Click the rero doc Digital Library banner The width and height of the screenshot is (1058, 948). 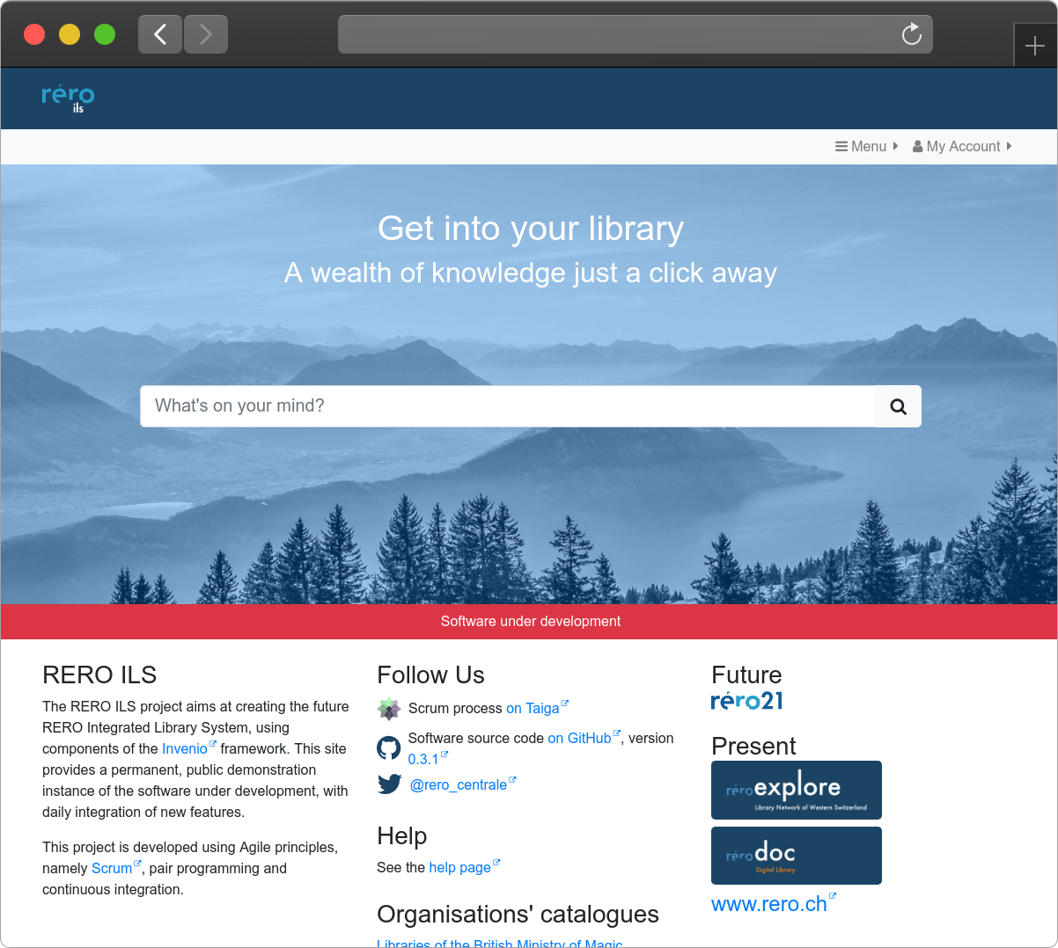click(x=796, y=856)
